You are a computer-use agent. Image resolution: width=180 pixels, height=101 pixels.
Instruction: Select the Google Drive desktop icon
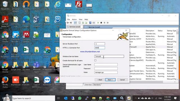click(16, 66)
